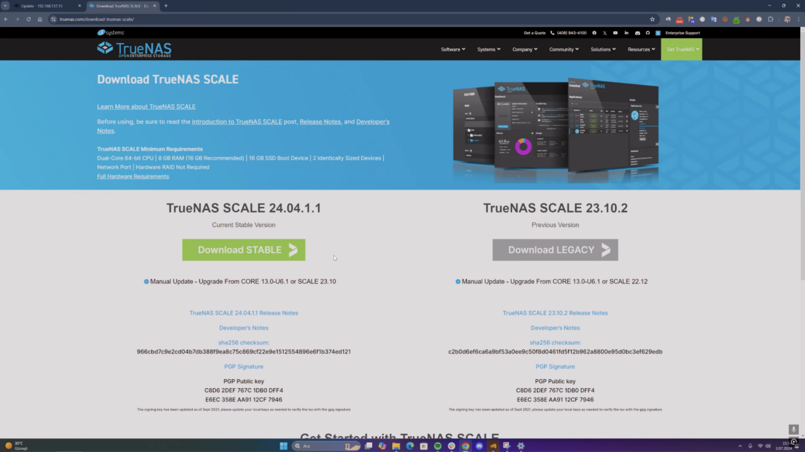Open Microsoft Edge from taskbar

click(x=409, y=446)
